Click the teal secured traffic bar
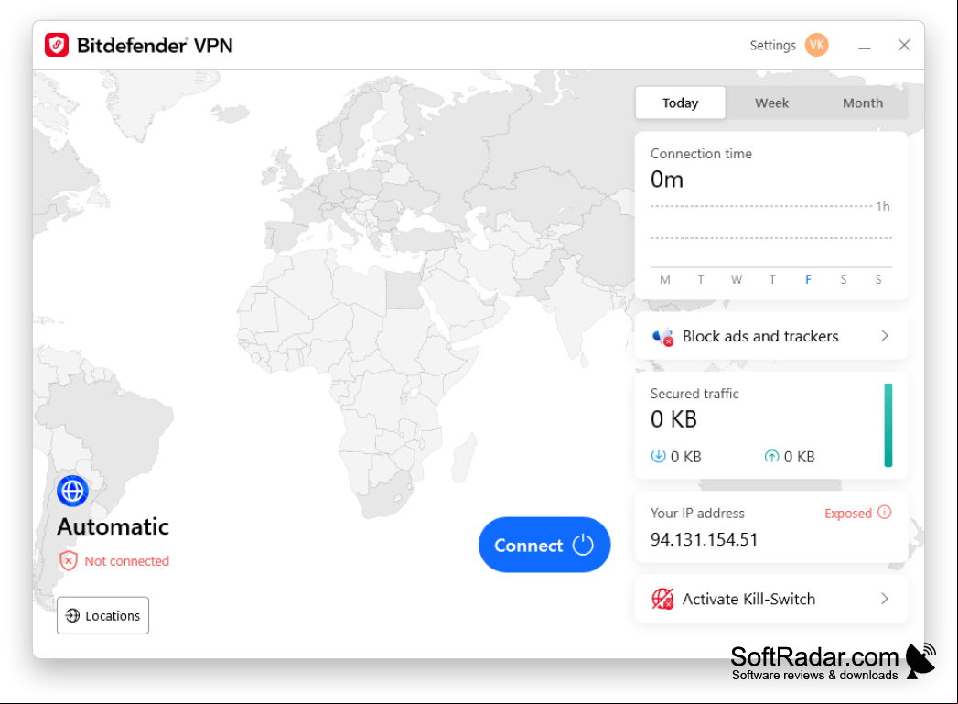The height and width of the screenshot is (704, 958). coord(888,425)
